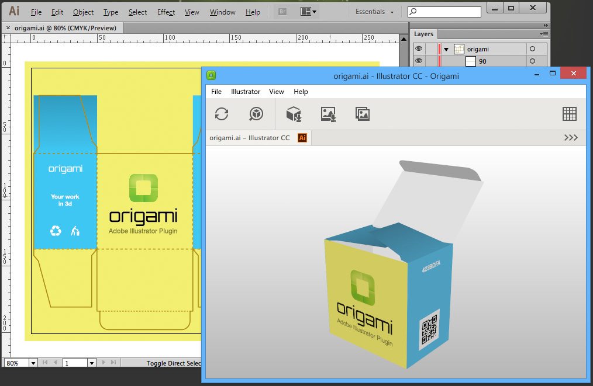This screenshot has width=593, height=386.
Task: Click the refresh icon in the Origami toolbar
Action: point(222,114)
